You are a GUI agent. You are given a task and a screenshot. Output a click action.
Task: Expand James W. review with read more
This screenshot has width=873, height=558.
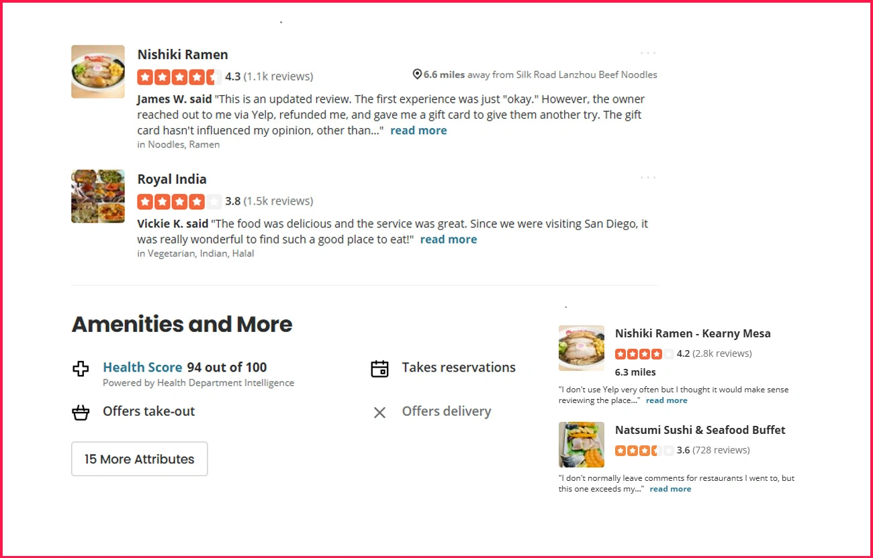[418, 131]
